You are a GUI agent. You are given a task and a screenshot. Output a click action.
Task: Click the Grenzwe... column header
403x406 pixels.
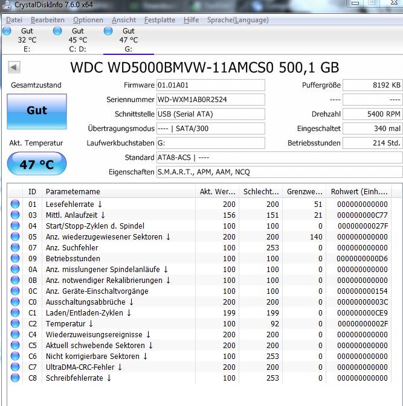click(x=305, y=192)
